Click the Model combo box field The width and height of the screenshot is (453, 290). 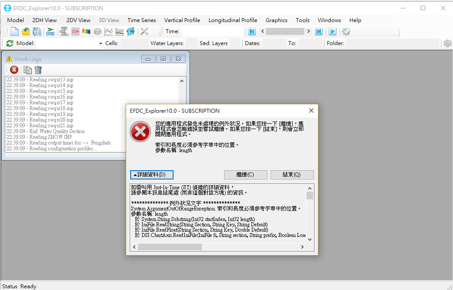[70, 44]
